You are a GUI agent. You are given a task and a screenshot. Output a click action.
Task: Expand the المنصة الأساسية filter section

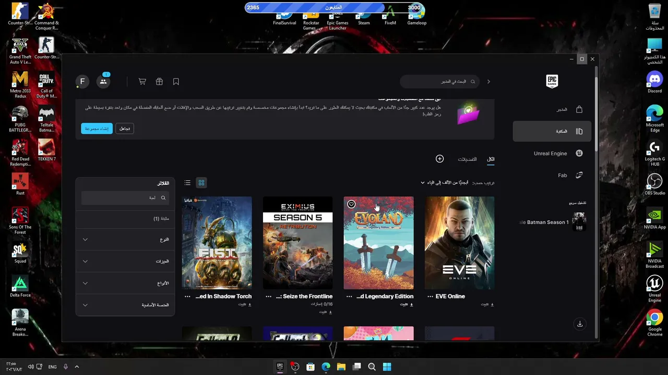click(125, 305)
